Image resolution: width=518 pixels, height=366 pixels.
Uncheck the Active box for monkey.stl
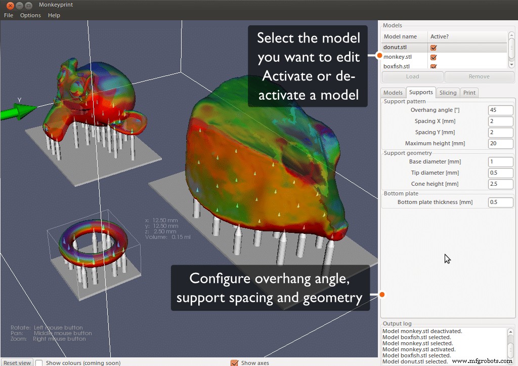[433, 57]
